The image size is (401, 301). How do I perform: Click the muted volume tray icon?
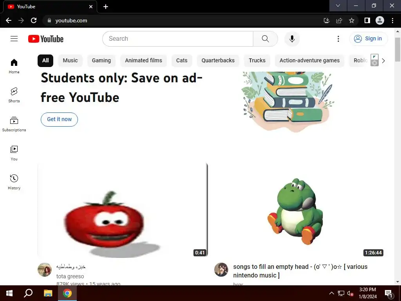pyautogui.click(x=350, y=293)
